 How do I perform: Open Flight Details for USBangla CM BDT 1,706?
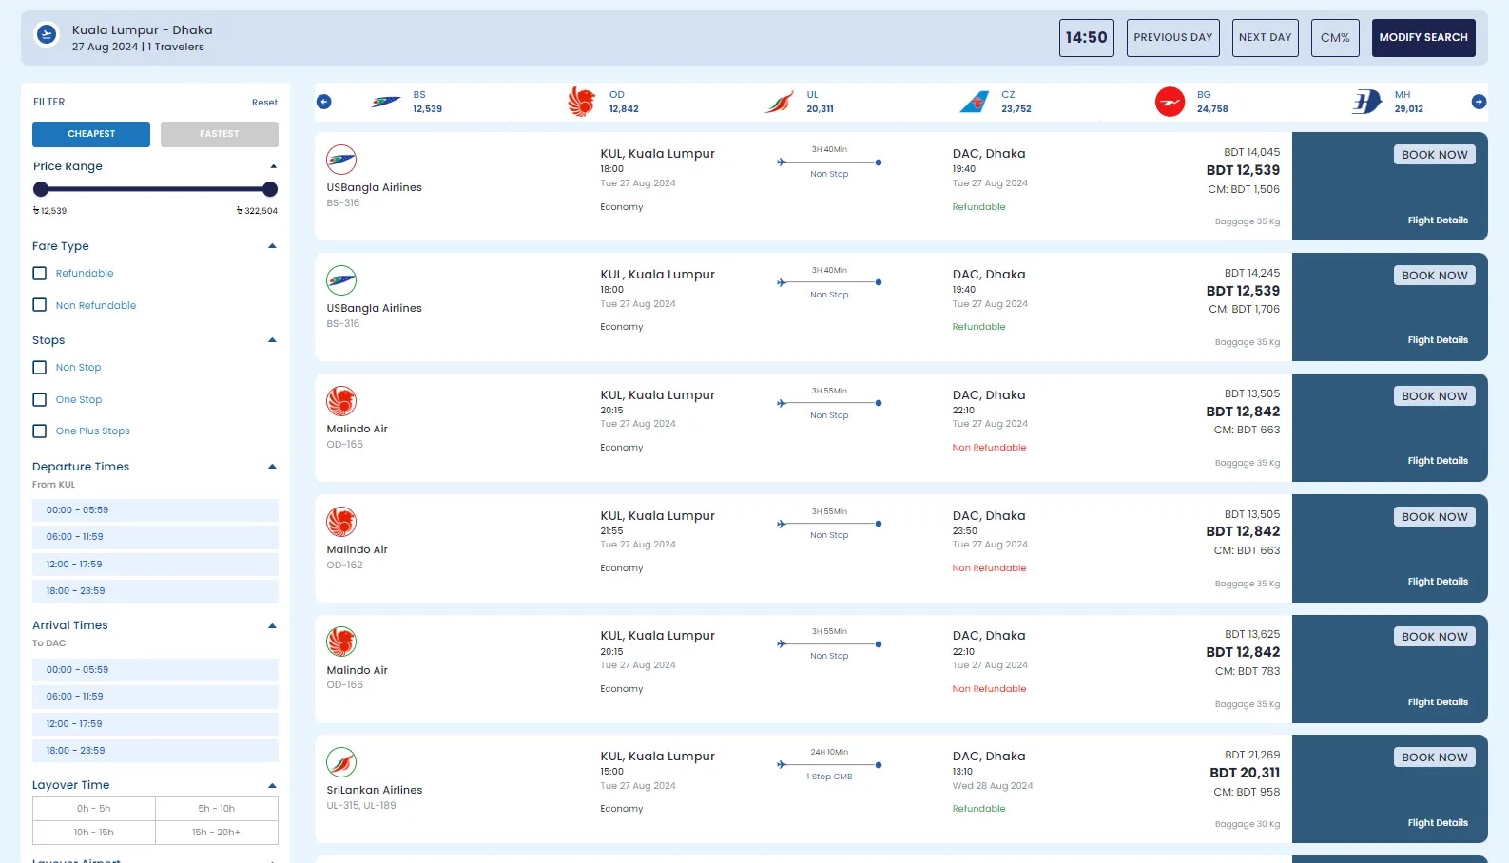pos(1438,340)
